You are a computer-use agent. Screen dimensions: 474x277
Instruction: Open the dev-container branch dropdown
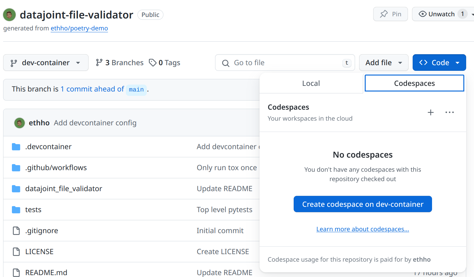tap(46, 63)
